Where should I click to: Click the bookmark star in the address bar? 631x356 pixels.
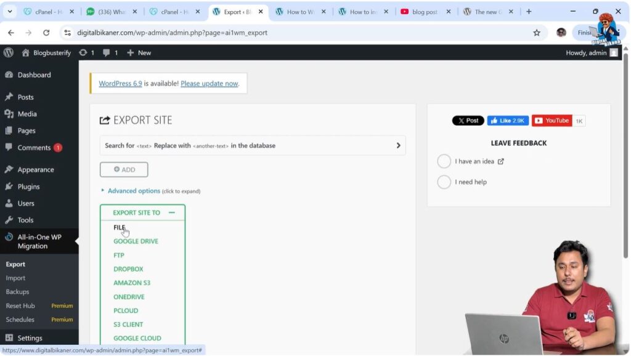click(x=536, y=33)
